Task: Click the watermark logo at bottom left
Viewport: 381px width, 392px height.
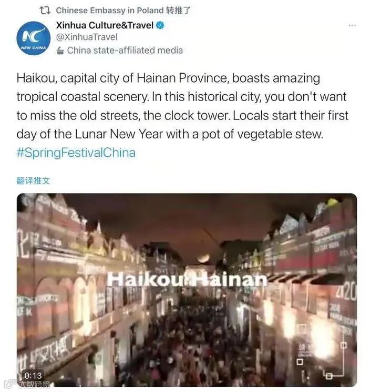Action: pyautogui.click(x=27, y=384)
